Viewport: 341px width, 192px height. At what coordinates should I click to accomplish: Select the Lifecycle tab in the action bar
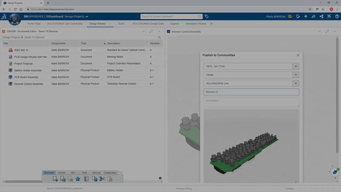coord(96,173)
